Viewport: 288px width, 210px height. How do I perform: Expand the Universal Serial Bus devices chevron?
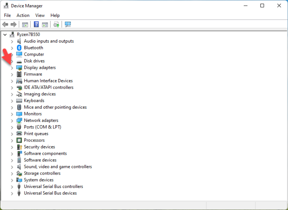pyautogui.click(x=12, y=193)
